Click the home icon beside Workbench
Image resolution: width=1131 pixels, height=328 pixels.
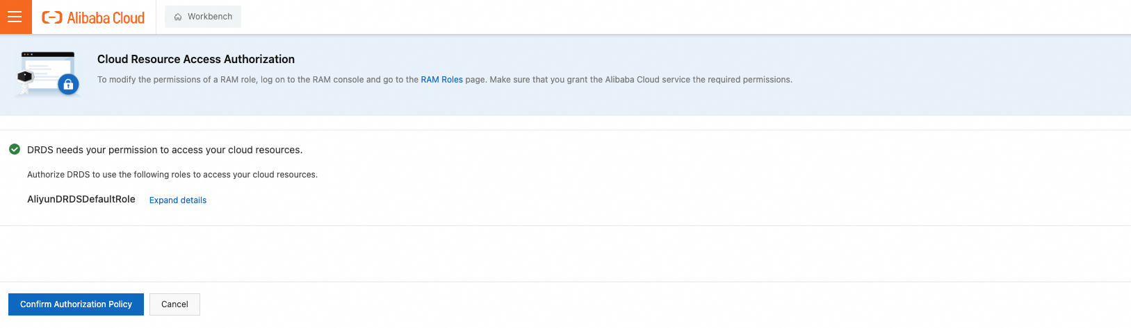click(178, 17)
